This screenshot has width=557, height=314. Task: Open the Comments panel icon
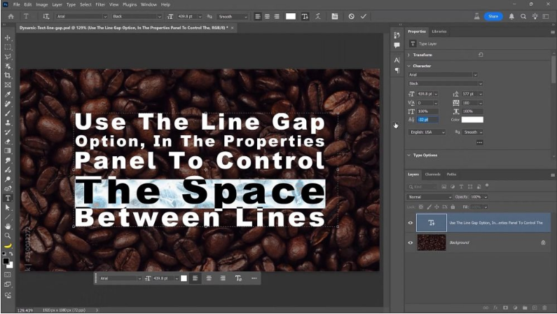(x=397, y=45)
